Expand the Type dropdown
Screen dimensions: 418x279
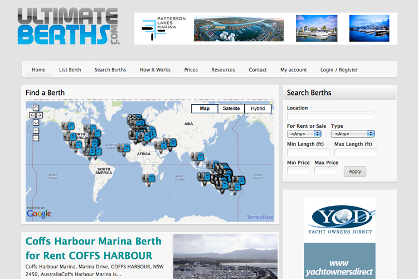(352, 134)
